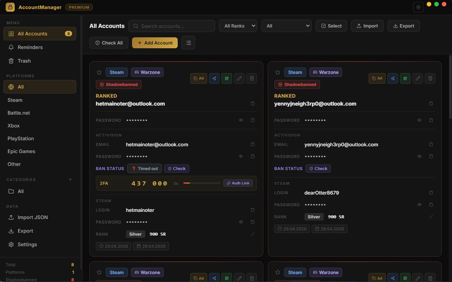
Task: Copy all details of yennyjneigh3rp0 account
Action: [x=377, y=78]
